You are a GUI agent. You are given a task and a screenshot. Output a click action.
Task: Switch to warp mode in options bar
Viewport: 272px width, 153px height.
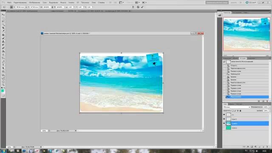point(133,7)
